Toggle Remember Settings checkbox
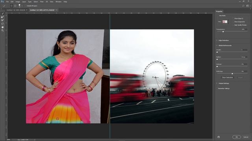252x141 pixels. 217,89
